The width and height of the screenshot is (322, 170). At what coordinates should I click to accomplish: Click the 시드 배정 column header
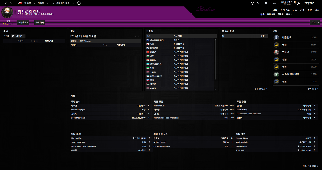[178, 36]
